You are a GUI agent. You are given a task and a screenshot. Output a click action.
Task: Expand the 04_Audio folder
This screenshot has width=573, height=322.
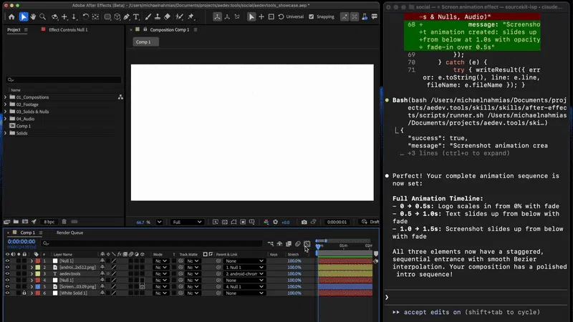tap(6, 119)
